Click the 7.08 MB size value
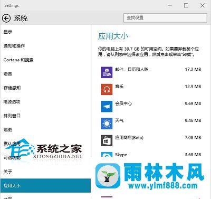The image size is (211, 199). tap(193, 138)
